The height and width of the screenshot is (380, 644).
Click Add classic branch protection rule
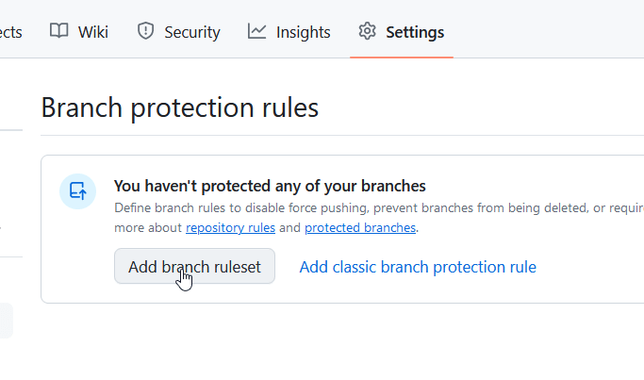coord(418,267)
